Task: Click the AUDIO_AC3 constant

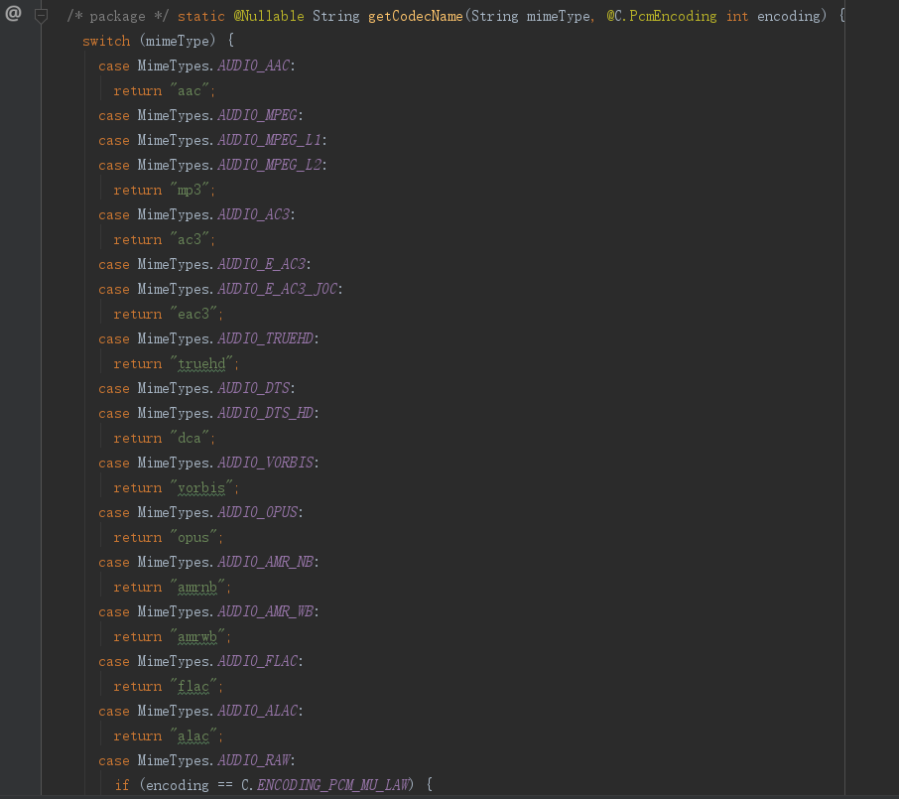Action: point(253,214)
